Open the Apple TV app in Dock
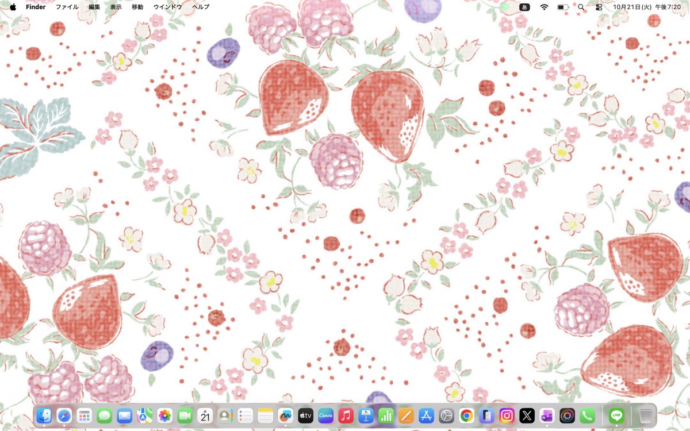This screenshot has height=431, width=690. coord(306,415)
